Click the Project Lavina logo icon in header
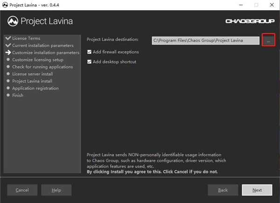280x203 pixels. coord(13,21)
